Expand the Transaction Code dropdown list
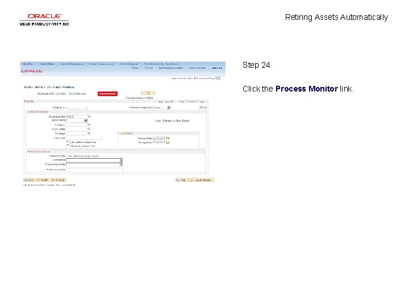This screenshot has height=307, width=409. tap(94, 164)
